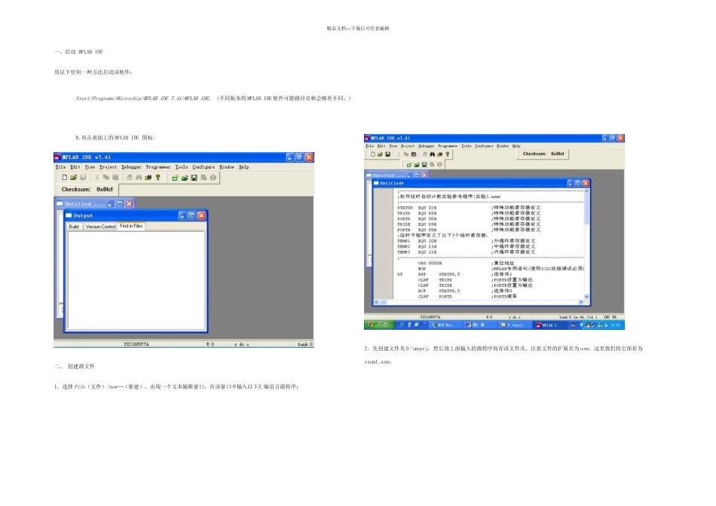This screenshot has height=506, width=716.
Task: Click Build Options icon in left MPLAB window
Action: pos(203,178)
